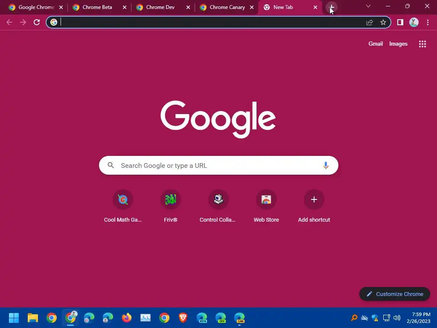Click the OneDrive cloud tray icon
The width and height of the screenshot is (437, 328).
[x=364, y=318]
